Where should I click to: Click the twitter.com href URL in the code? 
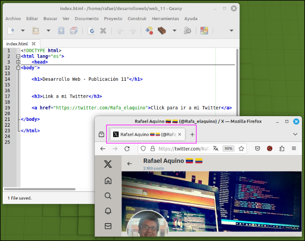(x=101, y=108)
